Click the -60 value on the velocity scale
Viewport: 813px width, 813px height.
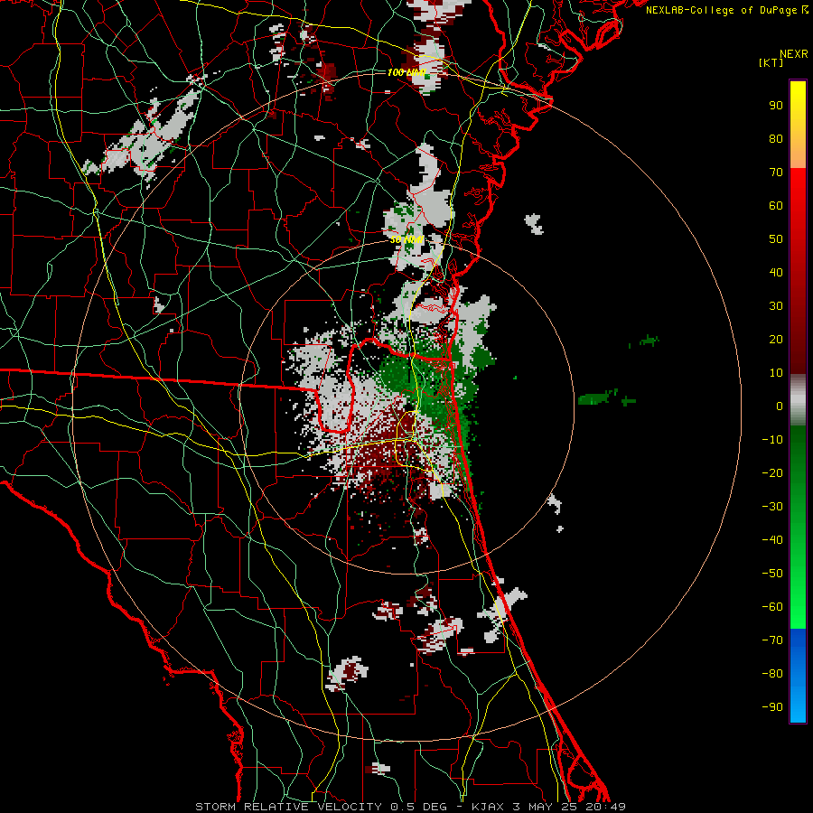(x=772, y=607)
